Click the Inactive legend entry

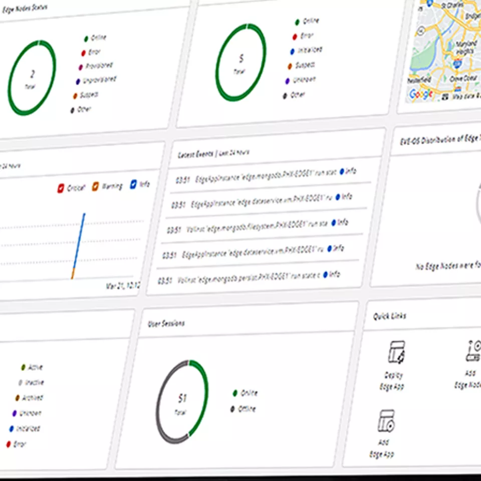pyautogui.click(x=31, y=382)
